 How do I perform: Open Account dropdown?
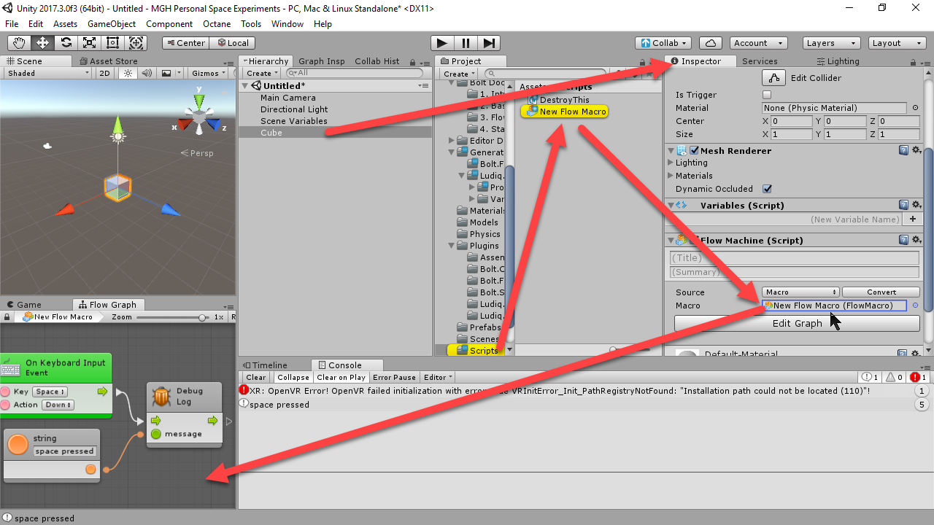tap(757, 43)
